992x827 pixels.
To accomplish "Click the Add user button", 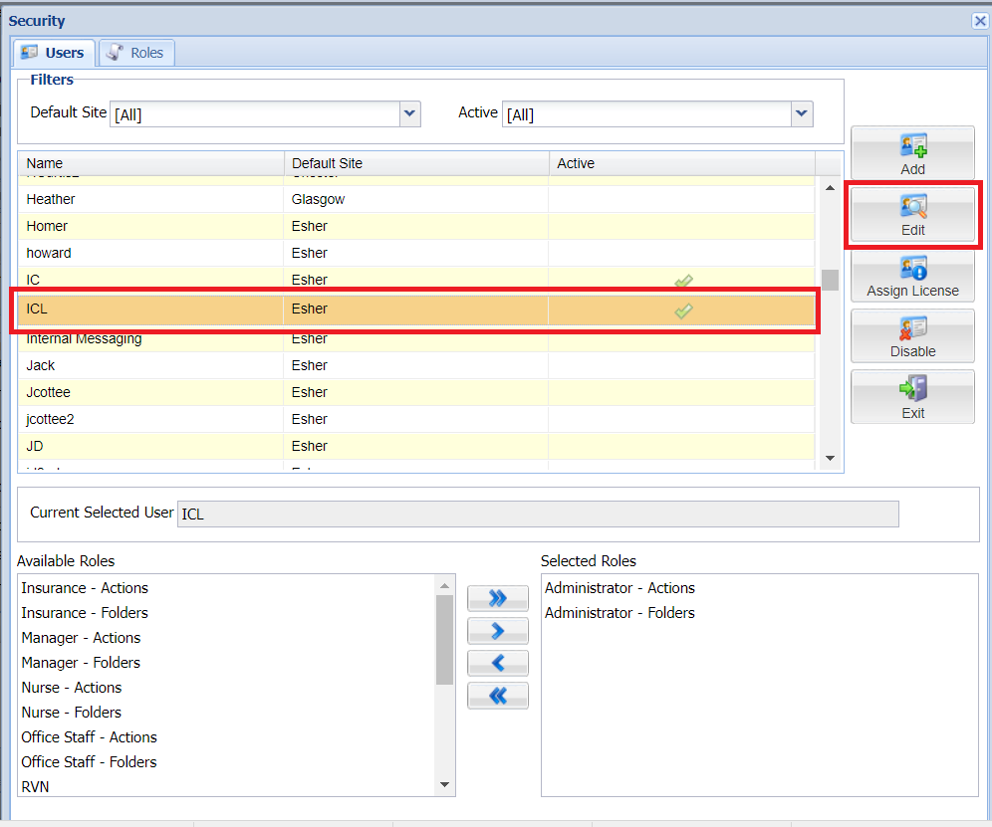I will click(912, 153).
